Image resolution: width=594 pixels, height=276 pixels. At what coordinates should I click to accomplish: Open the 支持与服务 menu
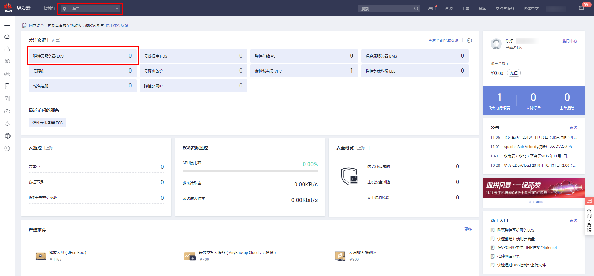[x=505, y=9]
